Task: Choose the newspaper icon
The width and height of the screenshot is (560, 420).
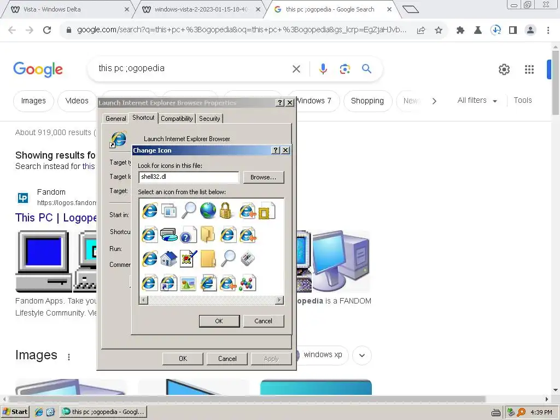Action: [247, 259]
